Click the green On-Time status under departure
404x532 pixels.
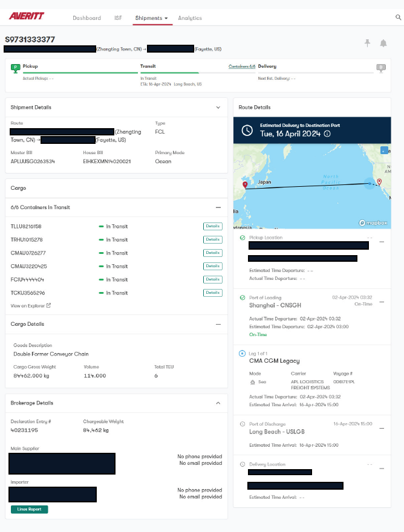(258, 334)
